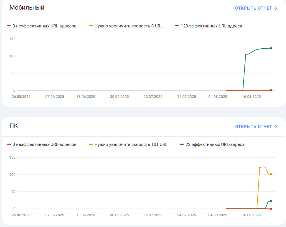
Task: Click date 04.08.2025 on ПК chart axis
Action: (x=218, y=215)
